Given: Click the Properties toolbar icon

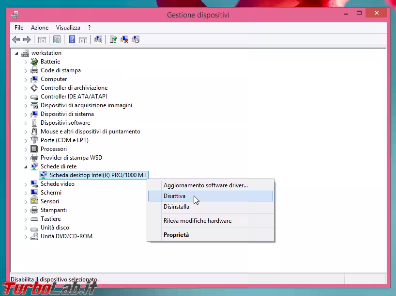Looking at the screenshot, I should (57, 40).
